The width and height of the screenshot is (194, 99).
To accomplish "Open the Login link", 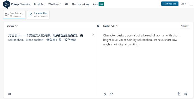I will (183, 4).
